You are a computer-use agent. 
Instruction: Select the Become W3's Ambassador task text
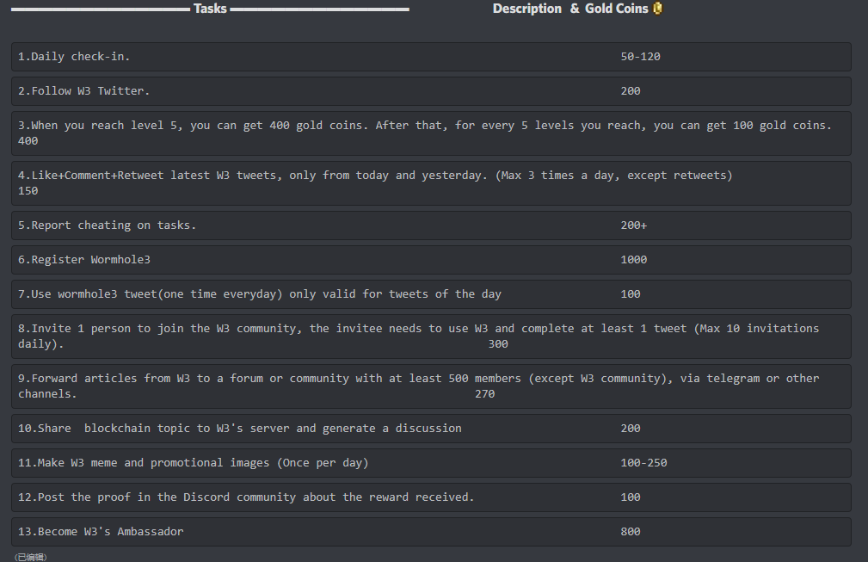click(x=101, y=532)
